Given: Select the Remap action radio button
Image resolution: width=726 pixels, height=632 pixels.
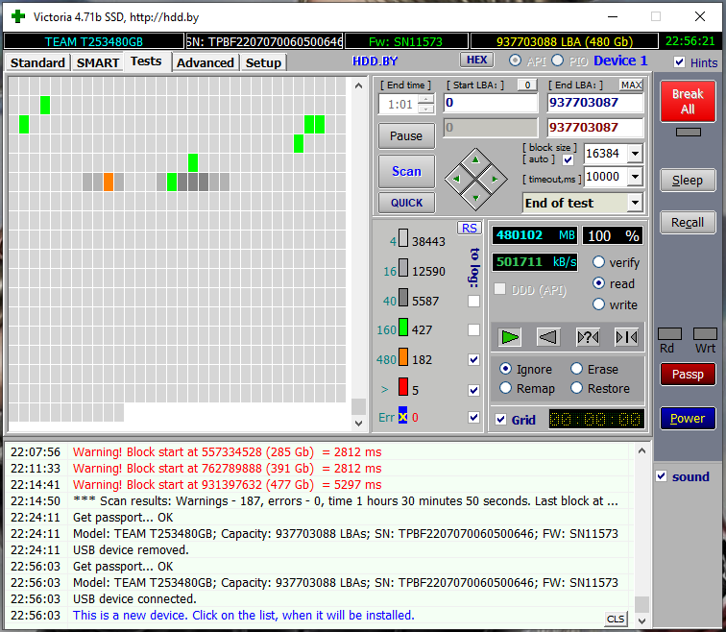Looking at the screenshot, I should [x=505, y=388].
